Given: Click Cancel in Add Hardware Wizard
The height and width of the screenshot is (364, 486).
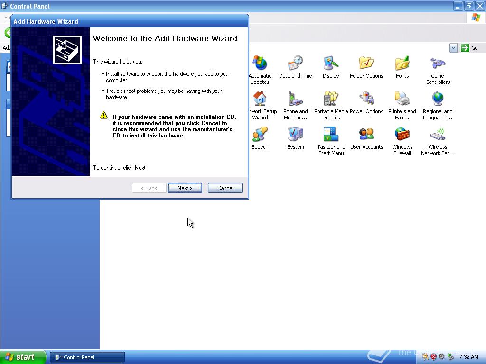Looking at the screenshot, I should point(225,188).
